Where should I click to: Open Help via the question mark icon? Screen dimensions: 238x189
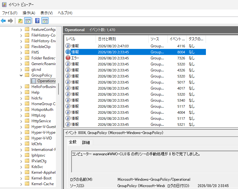(37, 21)
